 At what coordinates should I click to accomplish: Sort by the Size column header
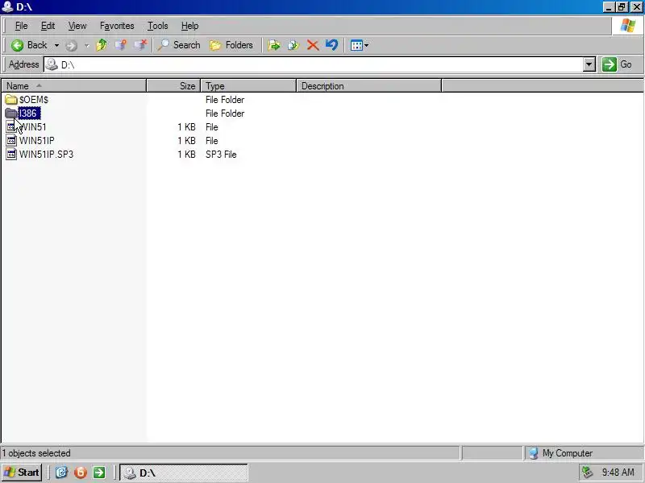pos(173,86)
